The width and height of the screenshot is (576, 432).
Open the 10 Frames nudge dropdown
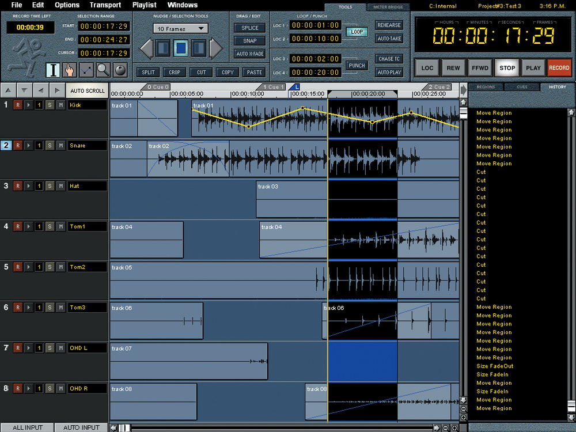coord(181,29)
